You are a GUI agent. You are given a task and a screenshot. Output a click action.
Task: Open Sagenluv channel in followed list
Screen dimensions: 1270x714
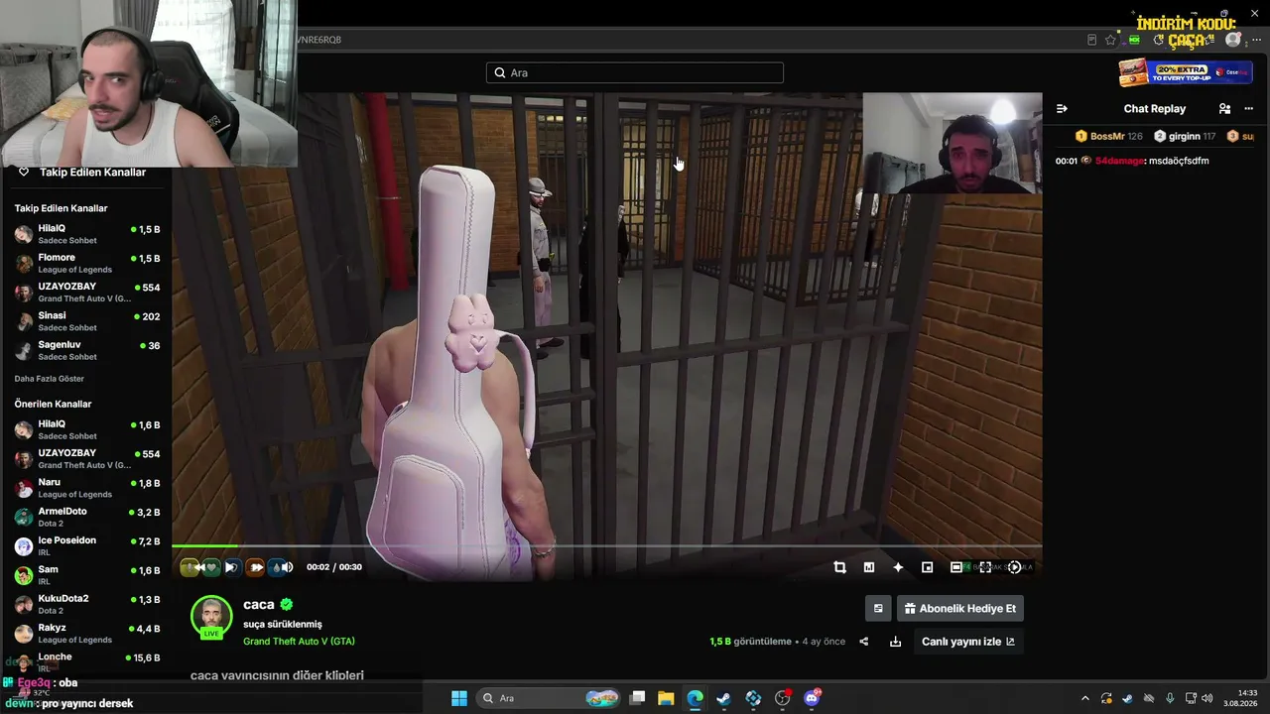[x=86, y=350]
